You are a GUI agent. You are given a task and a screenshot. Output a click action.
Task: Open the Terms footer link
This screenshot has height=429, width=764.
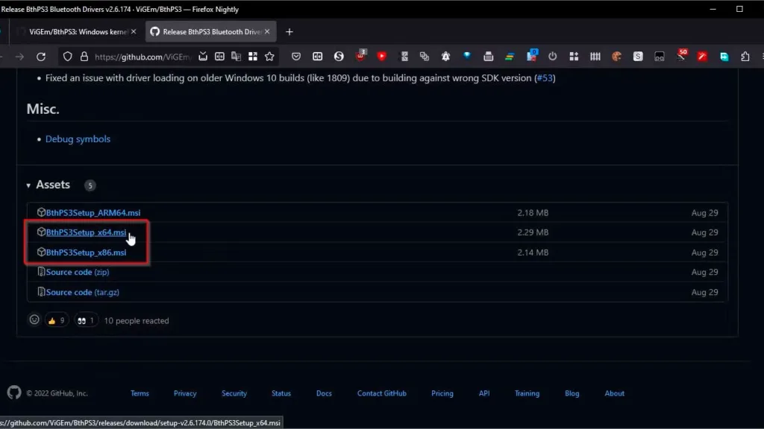point(140,393)
